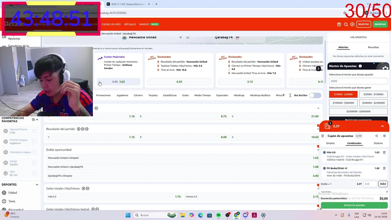Show hidden system tray icons
This screenshot has width=391, height=220.
pos(336,215)
